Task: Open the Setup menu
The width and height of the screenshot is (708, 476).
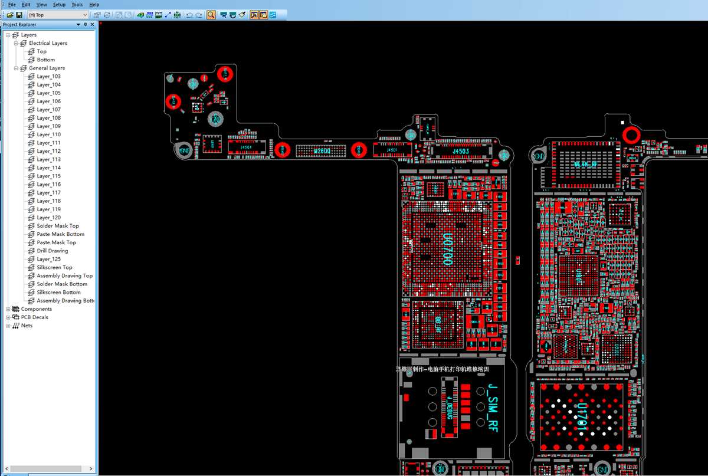Action: click(59, 4)
